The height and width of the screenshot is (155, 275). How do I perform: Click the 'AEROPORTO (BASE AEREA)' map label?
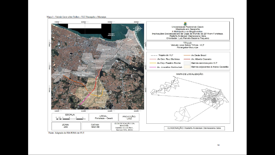[x=84, y=73]
